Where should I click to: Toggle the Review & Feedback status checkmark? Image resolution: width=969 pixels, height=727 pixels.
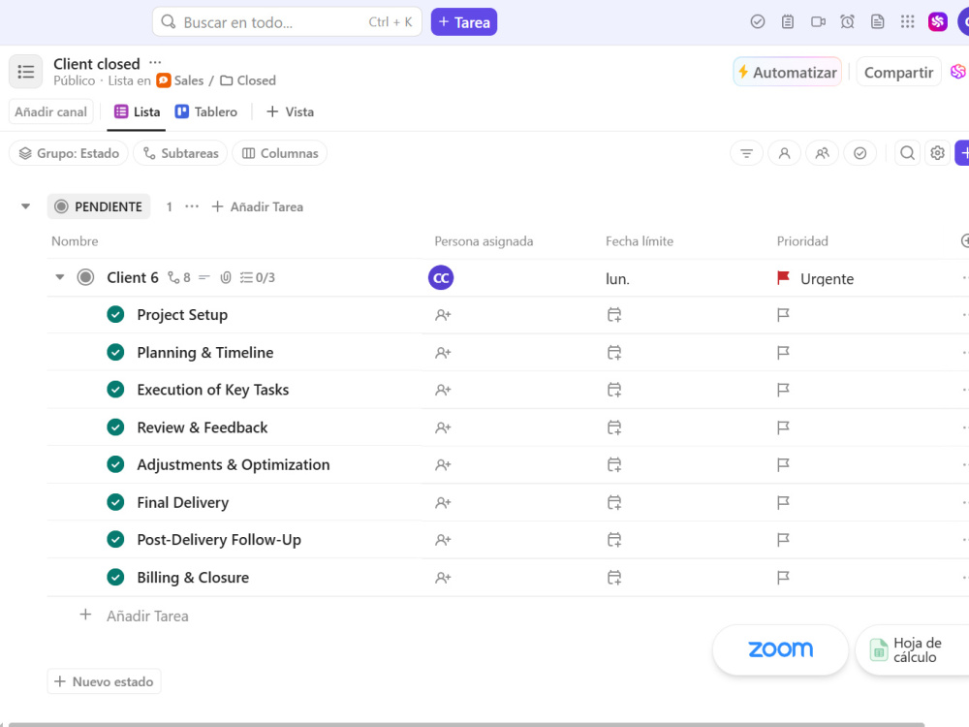(x=115, y=427)
